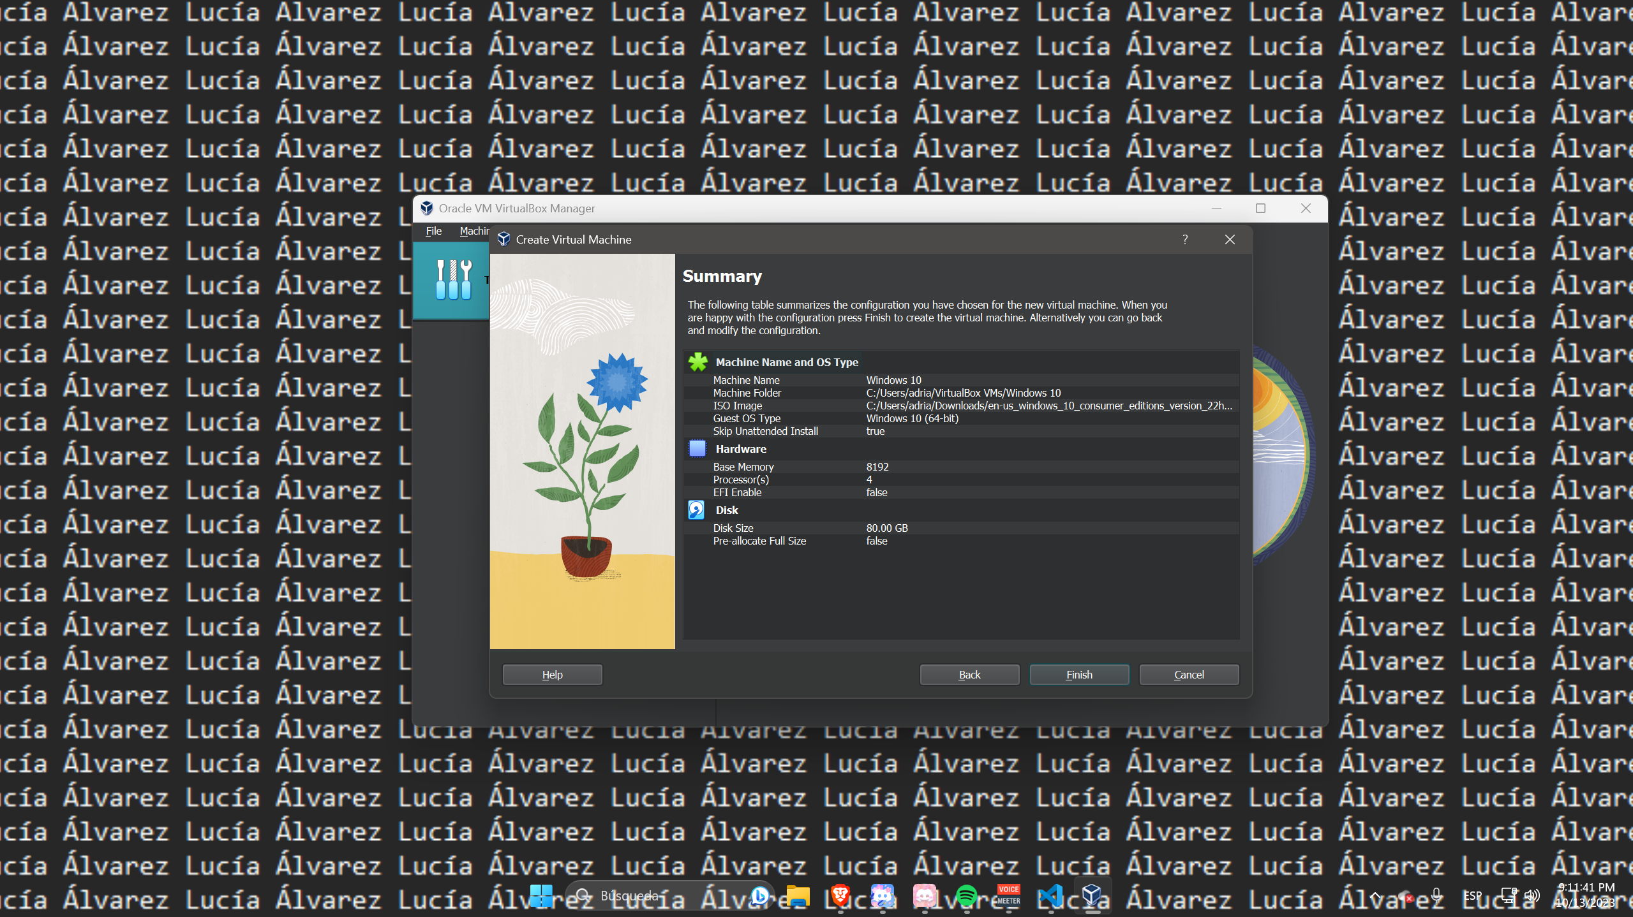Open Visual Studio Code from taskbar
The height and width of the screenshot is (917, 1633).
coord(1050,896)
